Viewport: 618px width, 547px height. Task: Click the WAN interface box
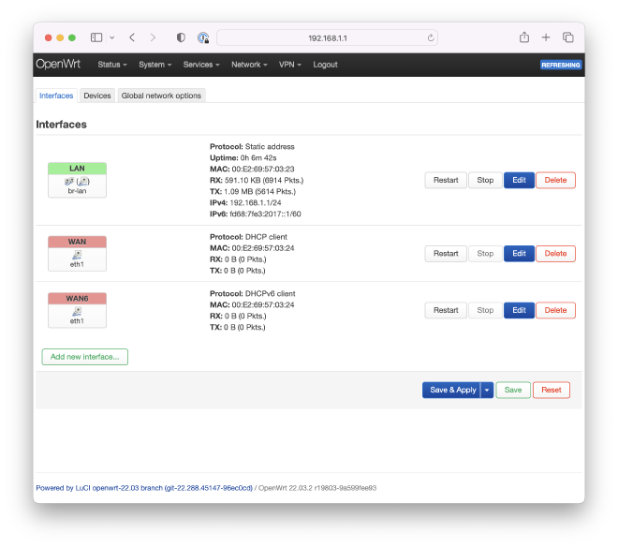tap(77, 254)
